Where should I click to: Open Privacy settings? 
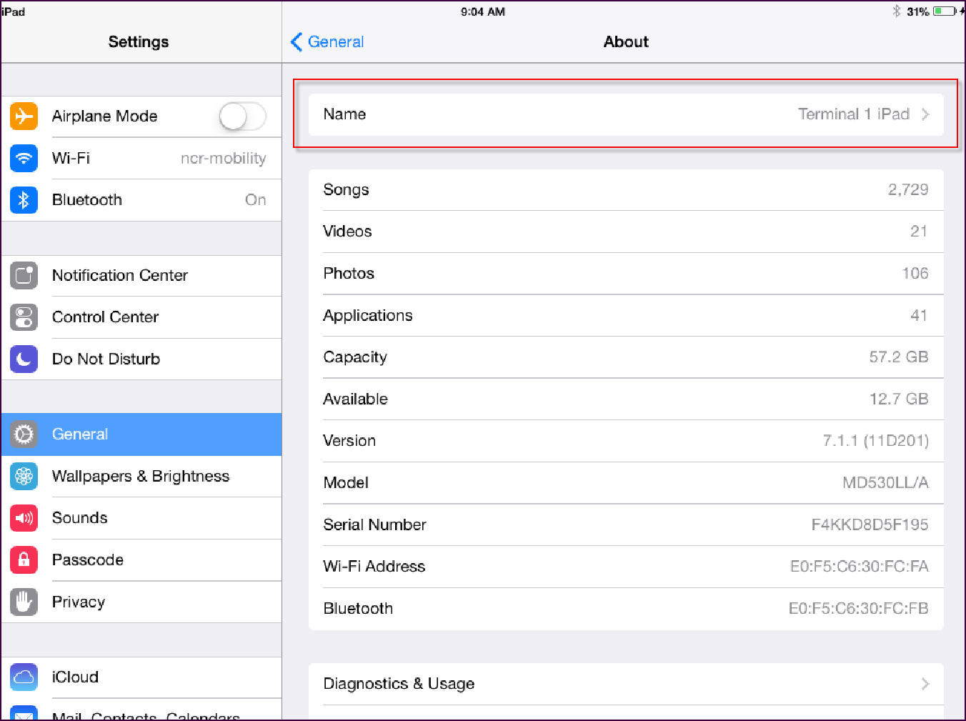[141, 602]
